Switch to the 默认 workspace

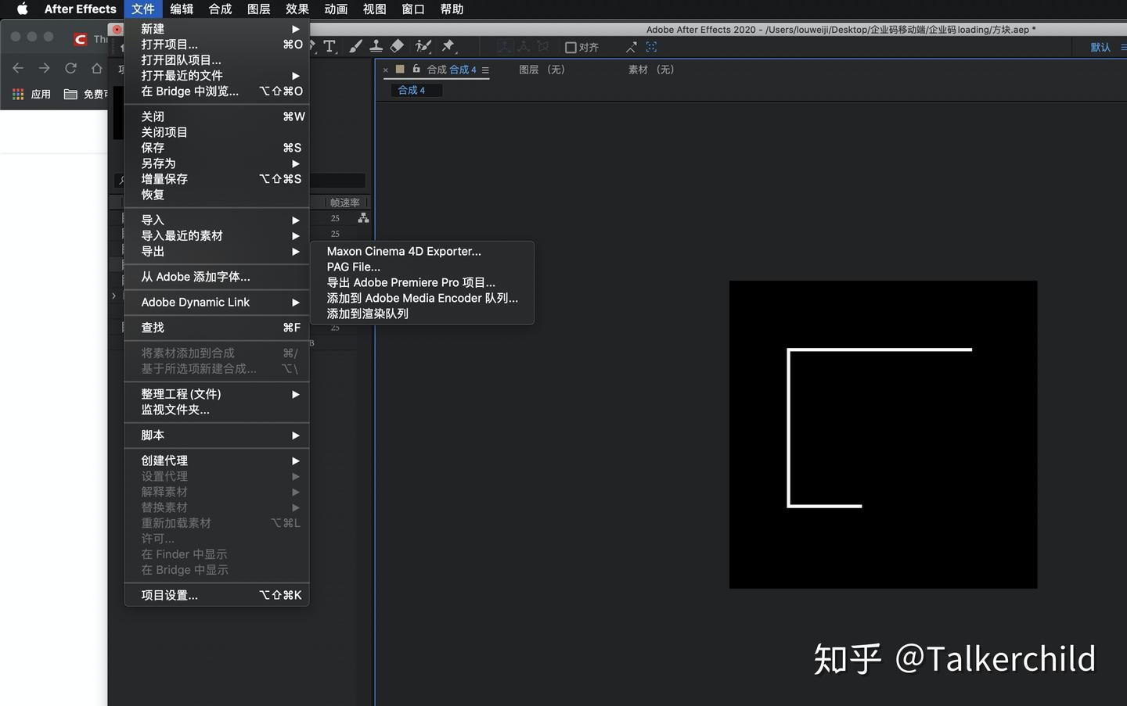[x=1100, y=48]
